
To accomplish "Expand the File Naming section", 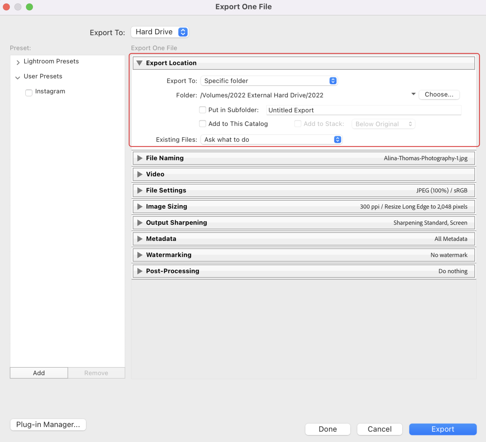I will (x=140, y=158).
